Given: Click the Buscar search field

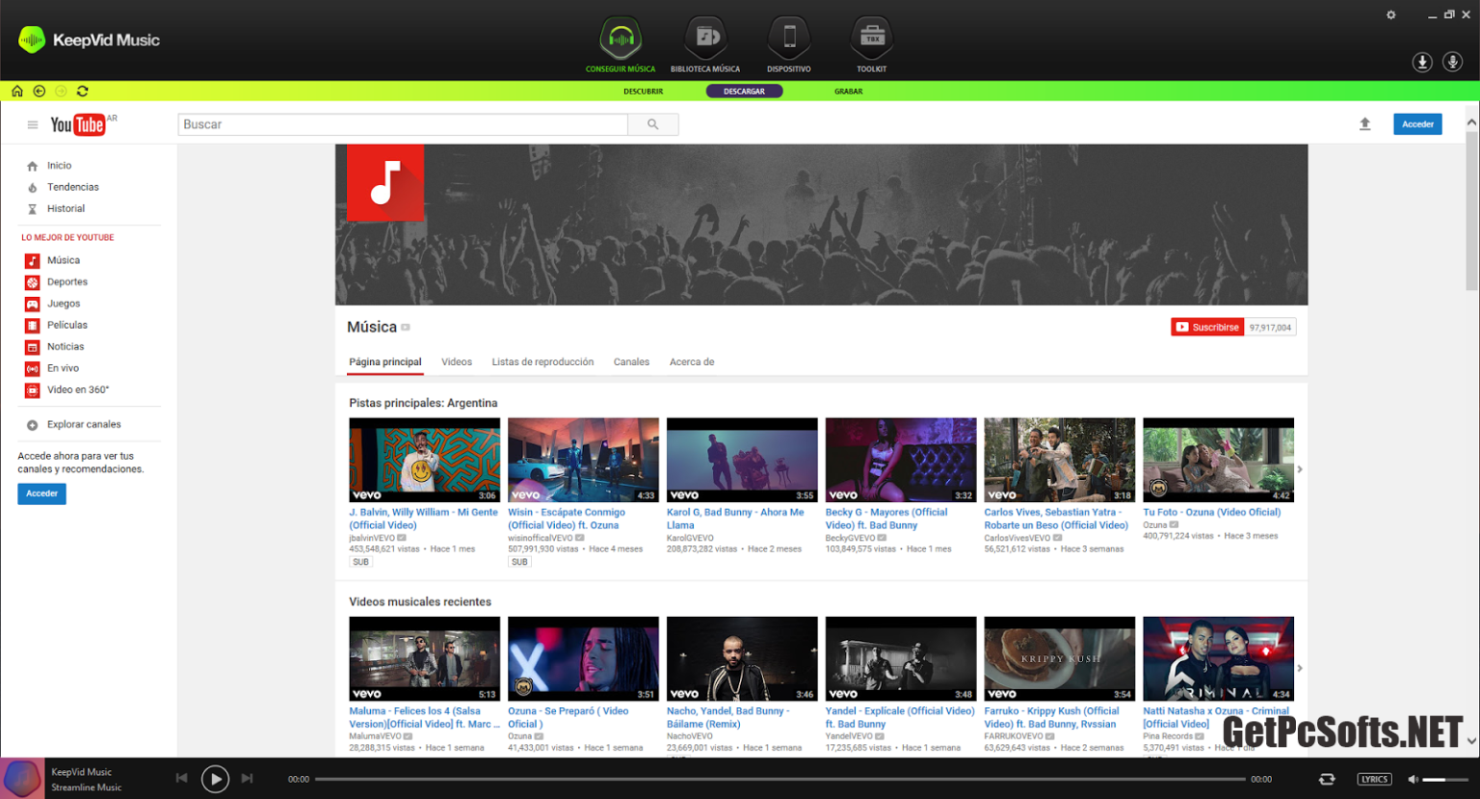Looking at the screenshot, I should 403,124.
